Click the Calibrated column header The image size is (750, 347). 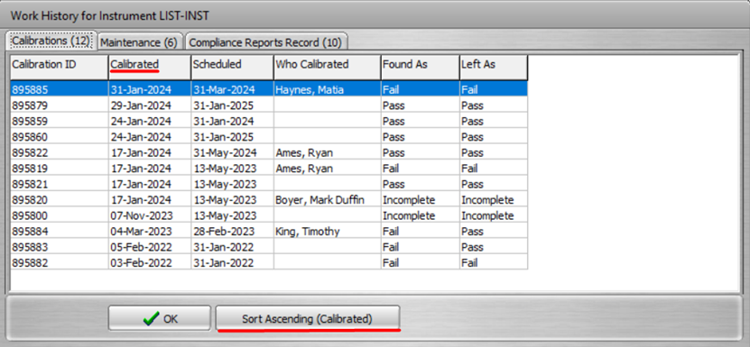(x=149, y=68)
